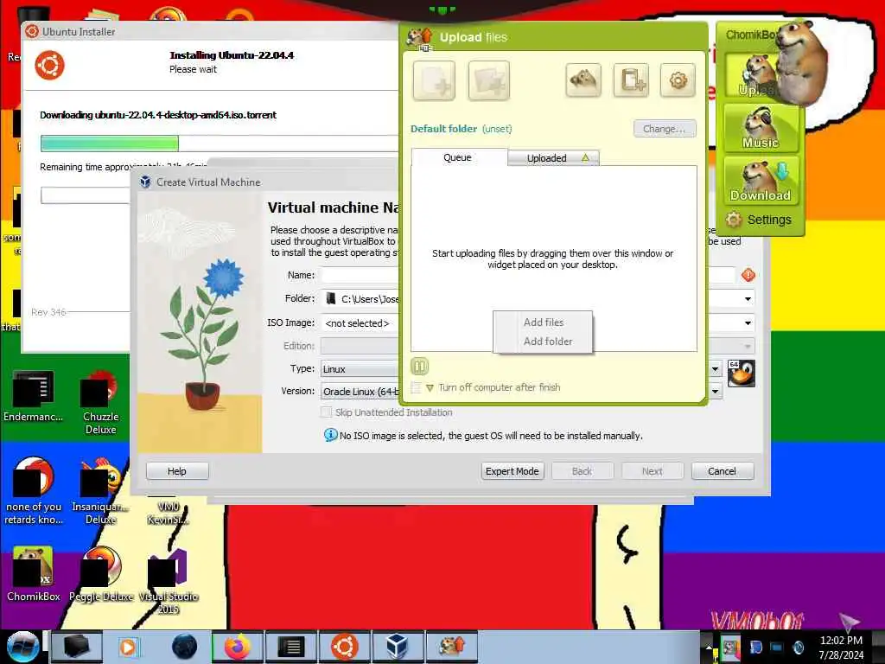Expand the ISO Image dropdown arrow
The image size is (885, 664).
pyautogui.click(x=748, y=323)
